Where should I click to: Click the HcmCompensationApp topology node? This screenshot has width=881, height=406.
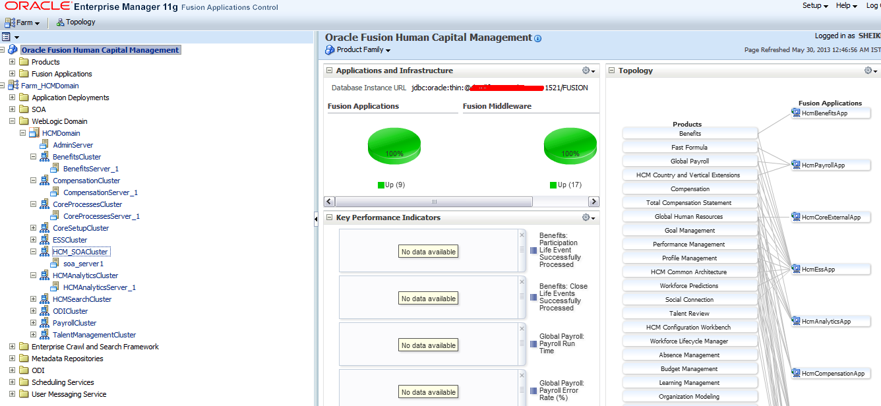tap(831, 374)
